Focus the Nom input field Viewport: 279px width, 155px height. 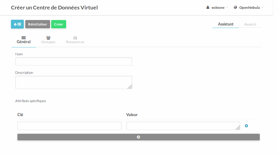74,61
